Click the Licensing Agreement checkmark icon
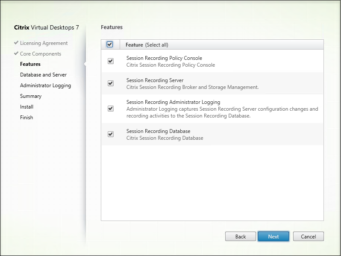341x256 pixels. (x=16, y=43)
